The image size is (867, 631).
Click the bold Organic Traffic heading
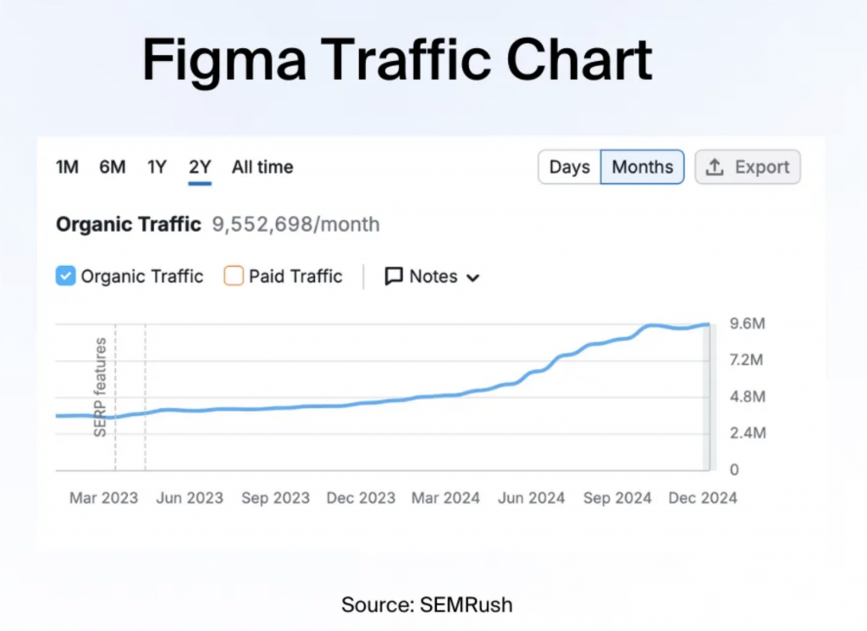[x=129, y=224]
